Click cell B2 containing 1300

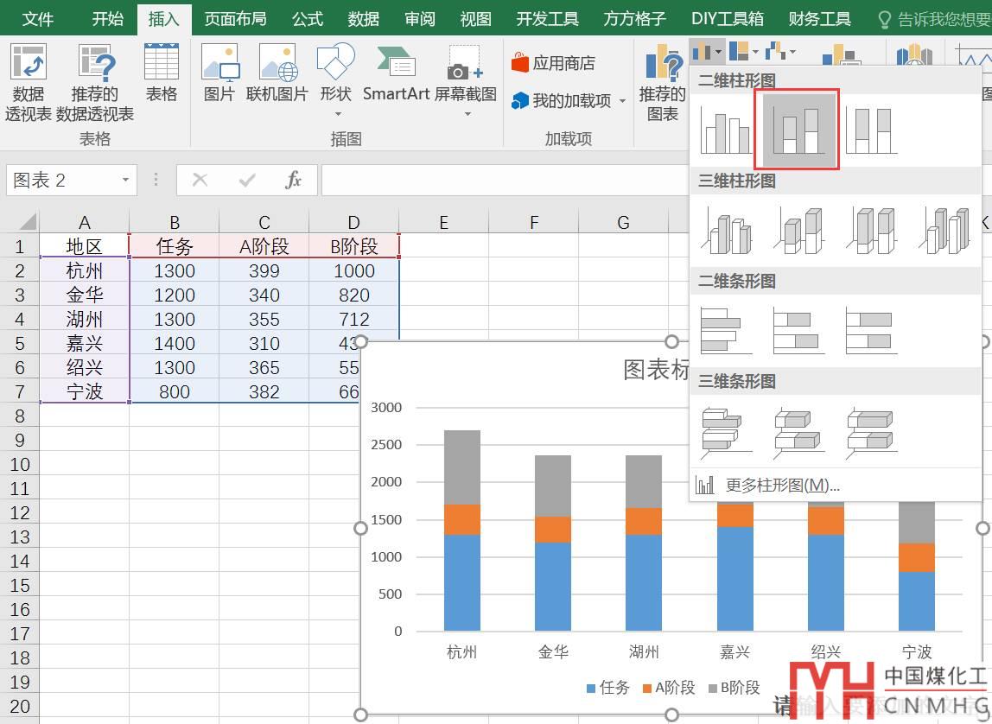(x=175, y=270)
